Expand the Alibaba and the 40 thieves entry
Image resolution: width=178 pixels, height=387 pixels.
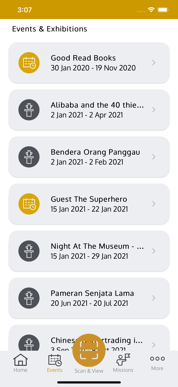coord(154,110)
